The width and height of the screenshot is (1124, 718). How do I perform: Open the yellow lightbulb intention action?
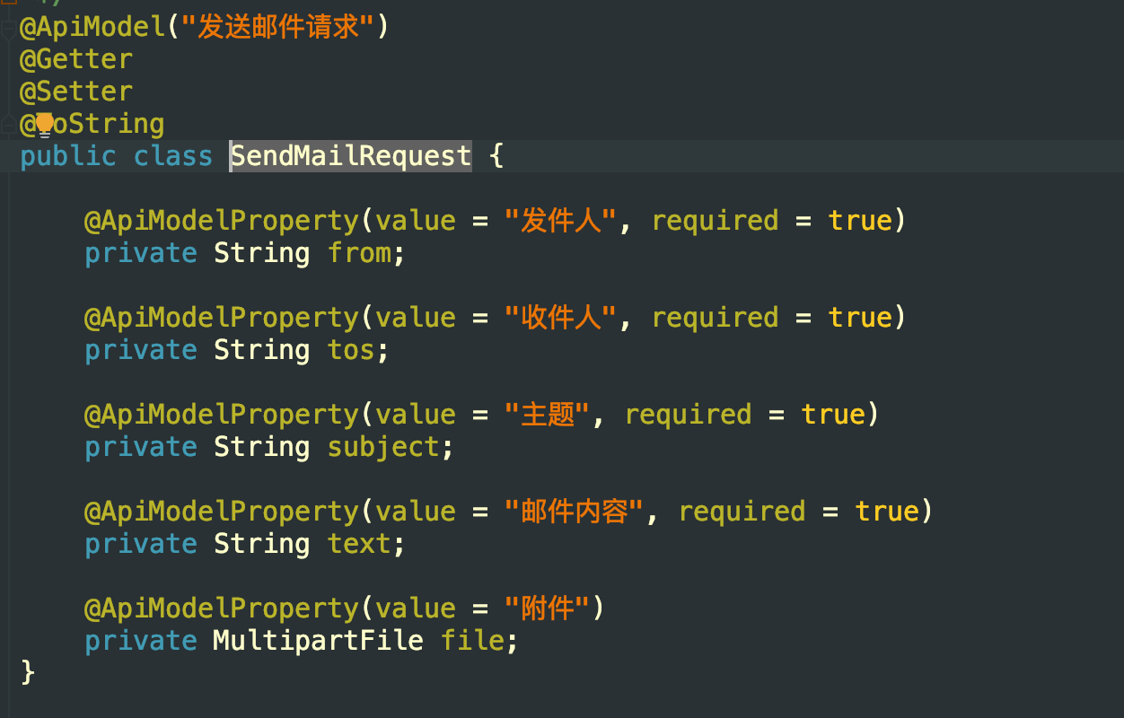click(45, 124)
